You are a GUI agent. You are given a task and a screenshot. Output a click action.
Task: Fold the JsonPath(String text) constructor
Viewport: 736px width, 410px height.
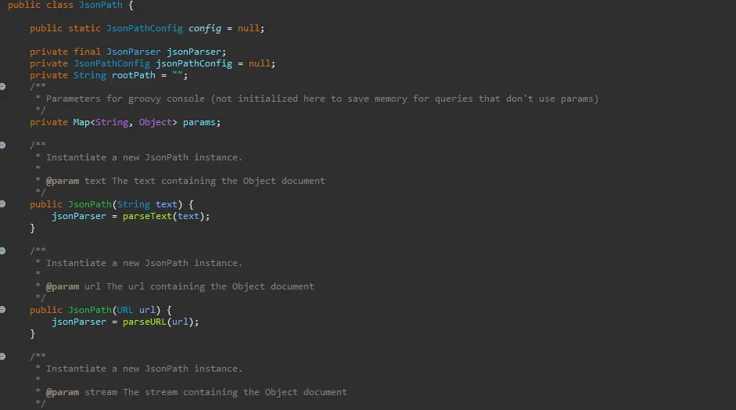[x=2, y=203]
